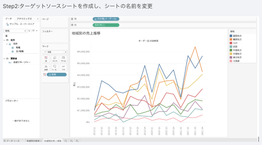
Task: Click the new worksheet icon in bottom tabs
Action: 66,141
